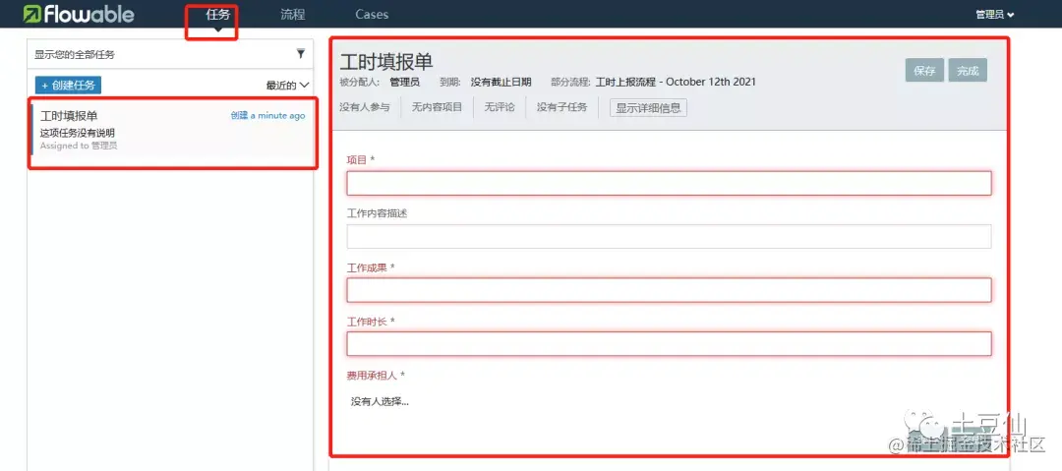Image resolution: width=1062 pixels, height=471 pixels.
Task: Click 没有人选择... to pick a person
Action: coord(380,401)
